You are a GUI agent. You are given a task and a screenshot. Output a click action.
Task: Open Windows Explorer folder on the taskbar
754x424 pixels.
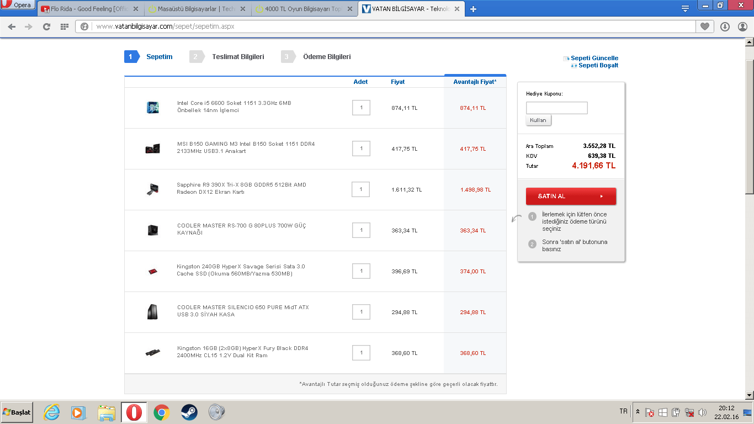point(107,412)
